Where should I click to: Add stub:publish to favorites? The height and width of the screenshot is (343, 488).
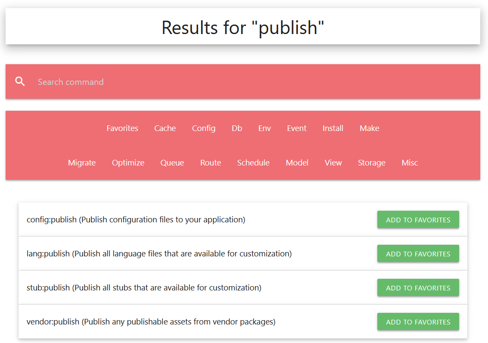pyautogui.click(x=418, y=288)
